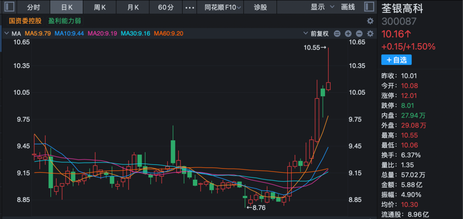The width and height of the screenshot is (463, 219).
Task: Switch to the 周K weekly tab
Action: 100,7
